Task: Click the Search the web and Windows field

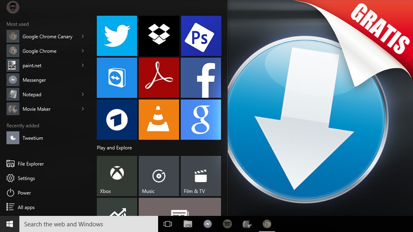Action: click(89, 224)
